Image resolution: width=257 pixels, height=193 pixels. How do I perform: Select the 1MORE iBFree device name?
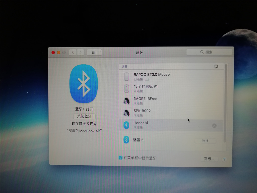point(145,99)
